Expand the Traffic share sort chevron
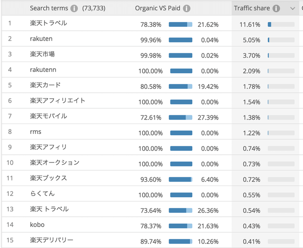Viewport: 303px width, 248px height. (x=293, y=9)
